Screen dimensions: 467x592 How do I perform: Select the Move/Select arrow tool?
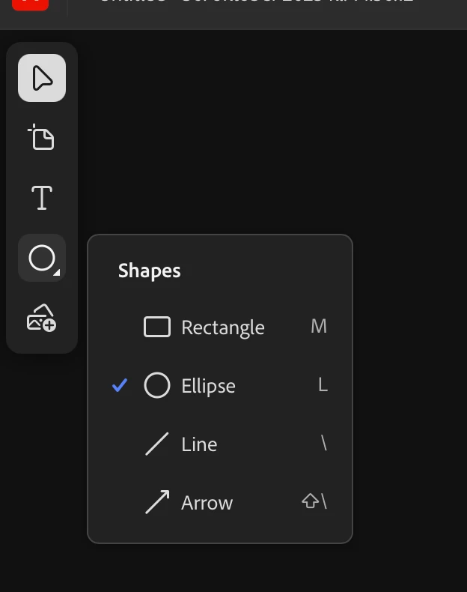pos(42,78)
